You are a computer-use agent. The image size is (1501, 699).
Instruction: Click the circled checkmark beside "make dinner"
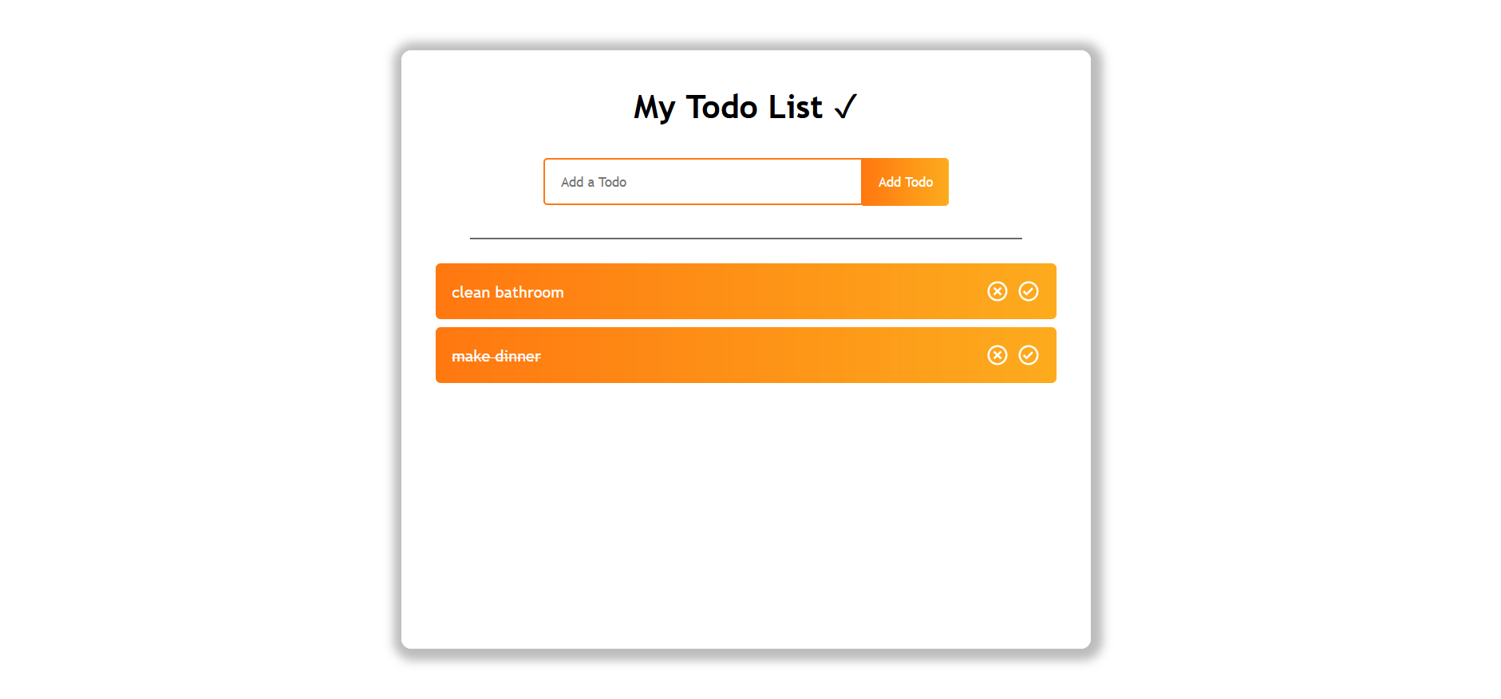(1029, 355)
